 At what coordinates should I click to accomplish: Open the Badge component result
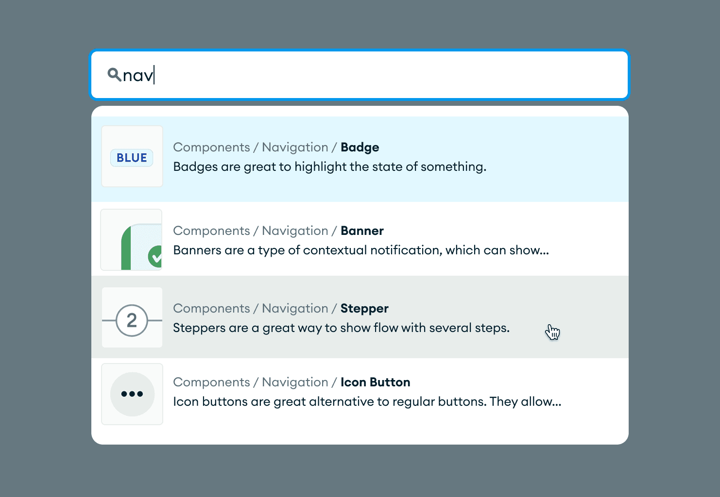360,156
